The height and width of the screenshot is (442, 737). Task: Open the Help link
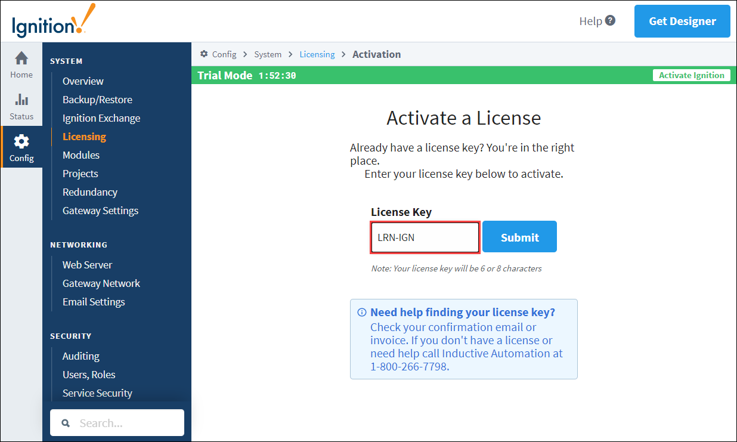(590, 21)
